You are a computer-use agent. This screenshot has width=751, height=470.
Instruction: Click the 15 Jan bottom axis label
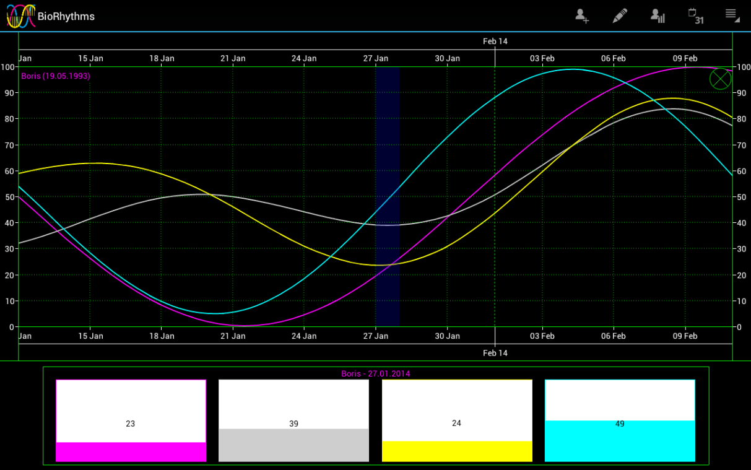pos(90,336)
